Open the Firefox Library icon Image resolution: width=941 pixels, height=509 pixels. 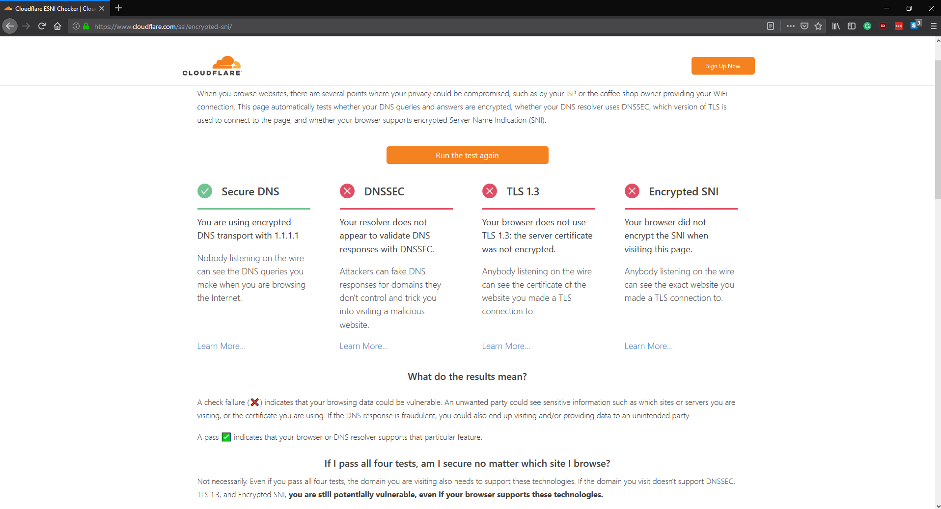tap(836, 27)
